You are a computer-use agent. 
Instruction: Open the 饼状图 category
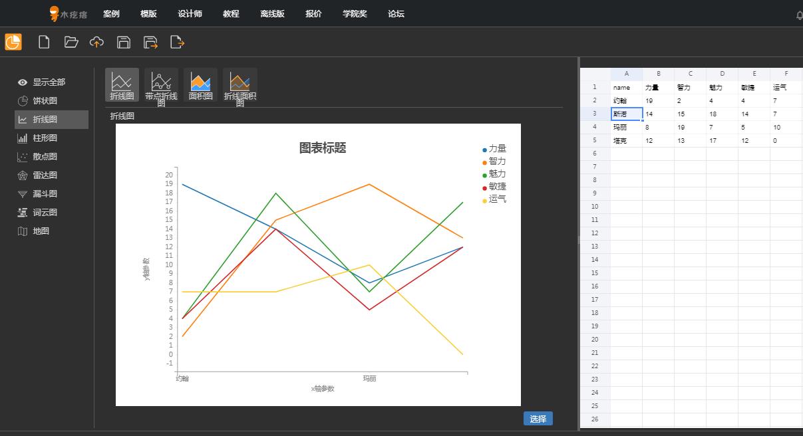coord(45,101)
